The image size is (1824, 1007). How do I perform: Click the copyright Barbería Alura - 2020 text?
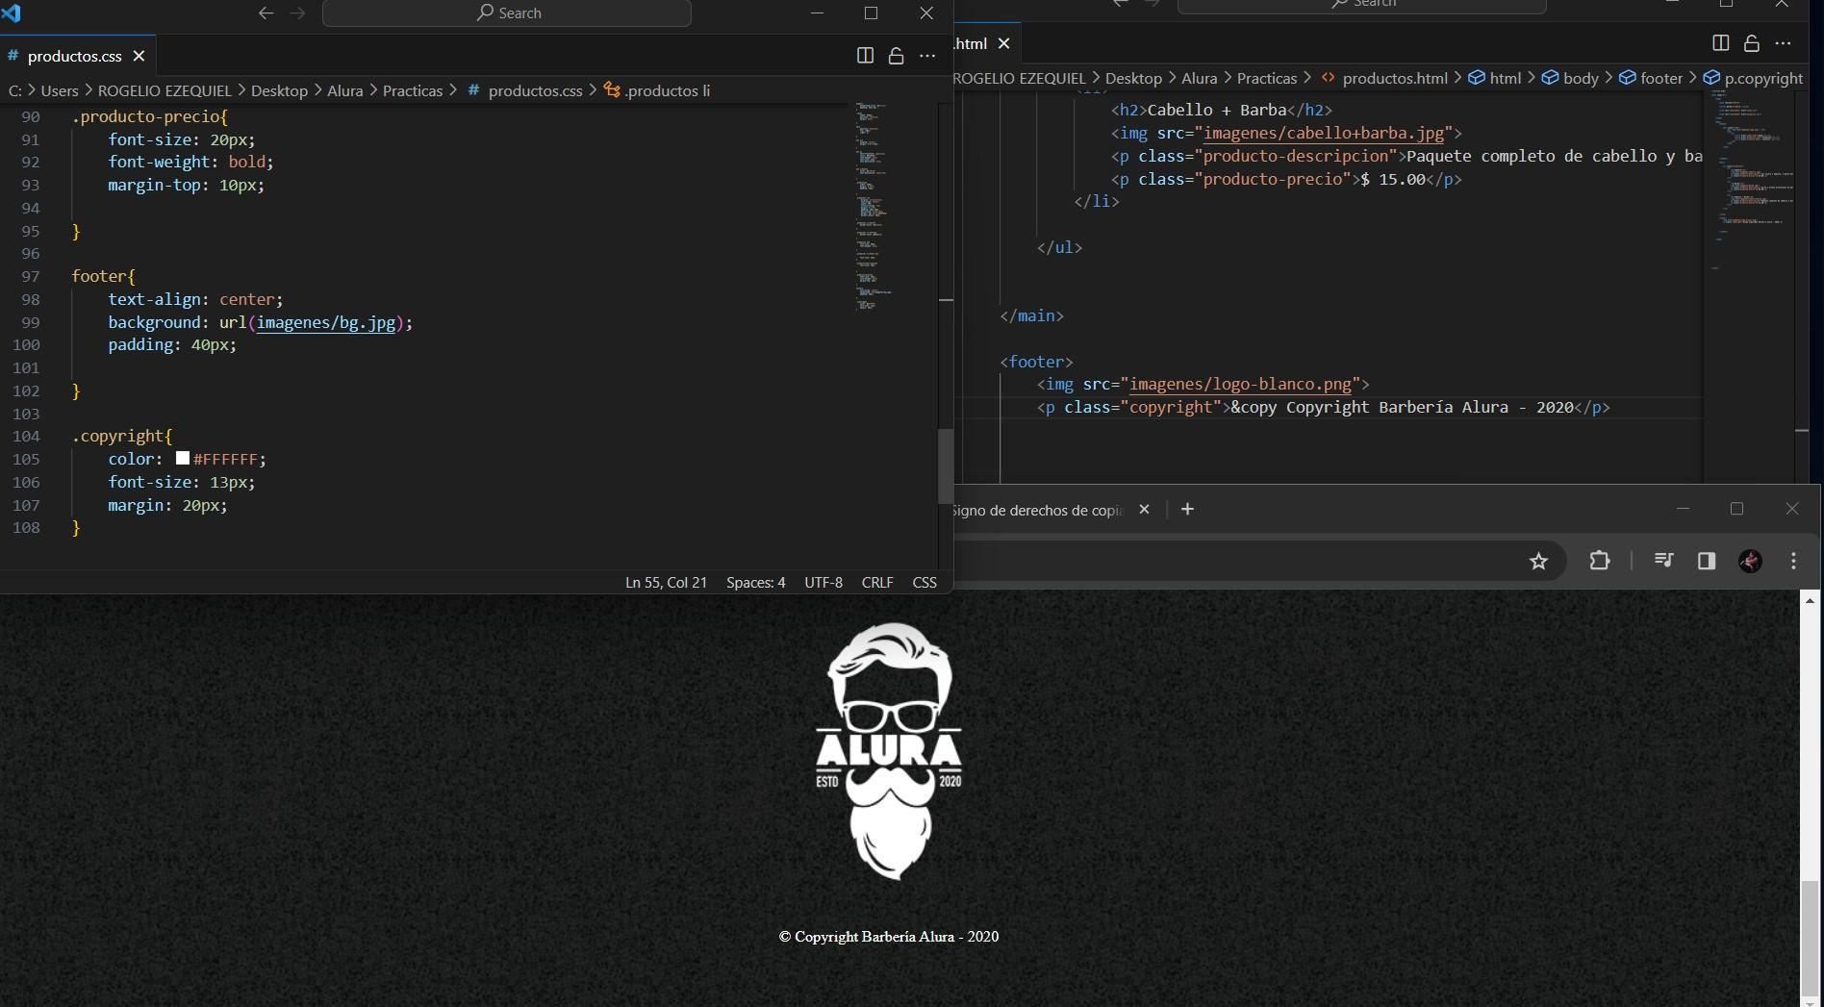889,937
